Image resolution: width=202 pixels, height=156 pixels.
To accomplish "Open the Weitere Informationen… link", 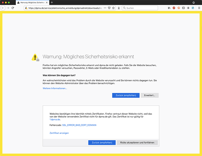I will (55, 88).
